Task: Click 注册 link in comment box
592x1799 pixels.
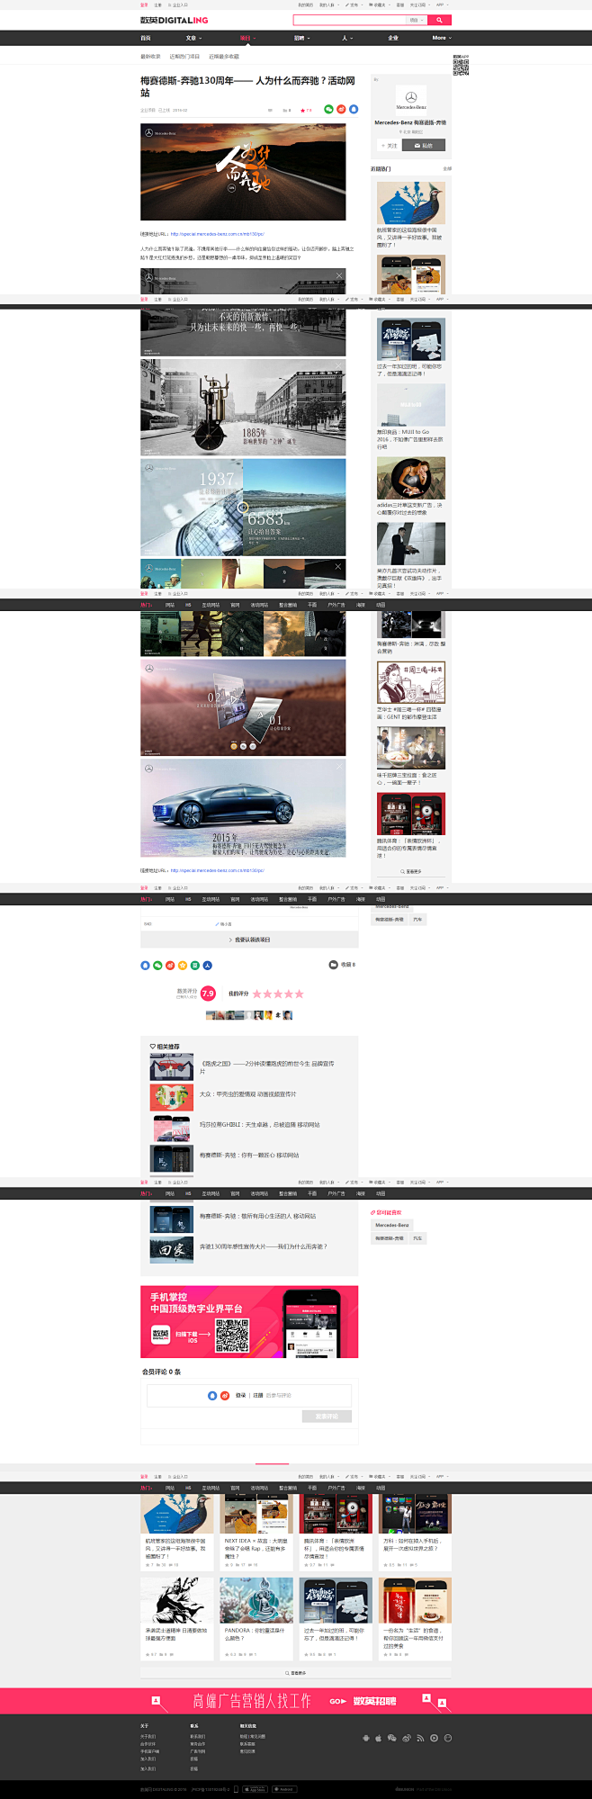Action: [x=258, y=1395]
